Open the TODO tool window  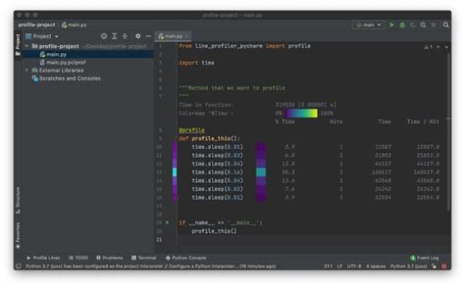[79, 258]
